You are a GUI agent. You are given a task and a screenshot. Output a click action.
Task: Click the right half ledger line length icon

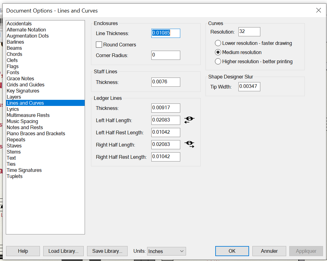tap(189, 144)
